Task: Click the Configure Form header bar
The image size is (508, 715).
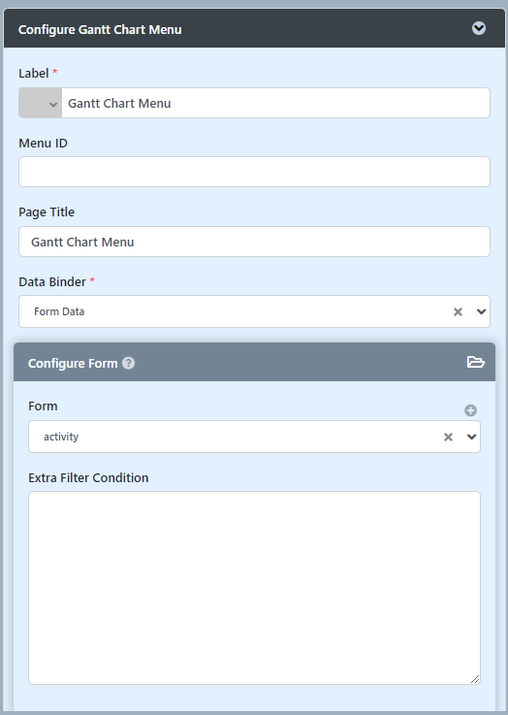Action: [254, 362]
